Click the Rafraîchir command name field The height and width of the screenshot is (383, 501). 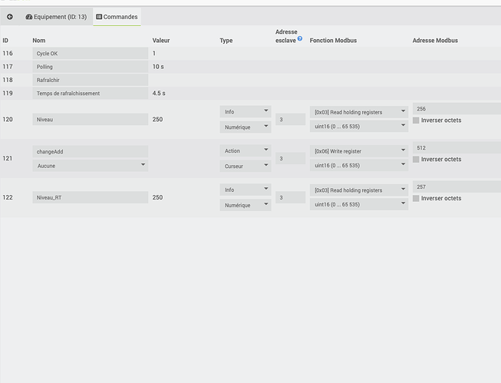(91, 80)
